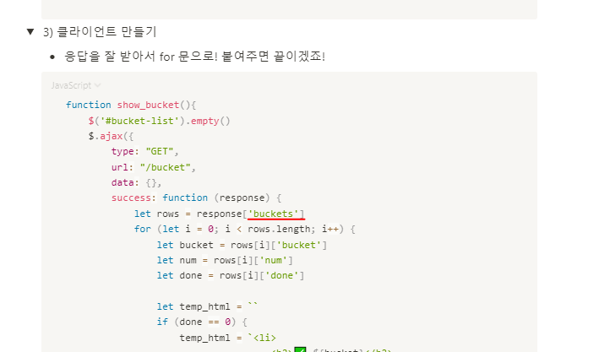610x352 pixels.
Task: Click the heading text '3) 클라이언트 만들기'
Action: click(100, 32)
